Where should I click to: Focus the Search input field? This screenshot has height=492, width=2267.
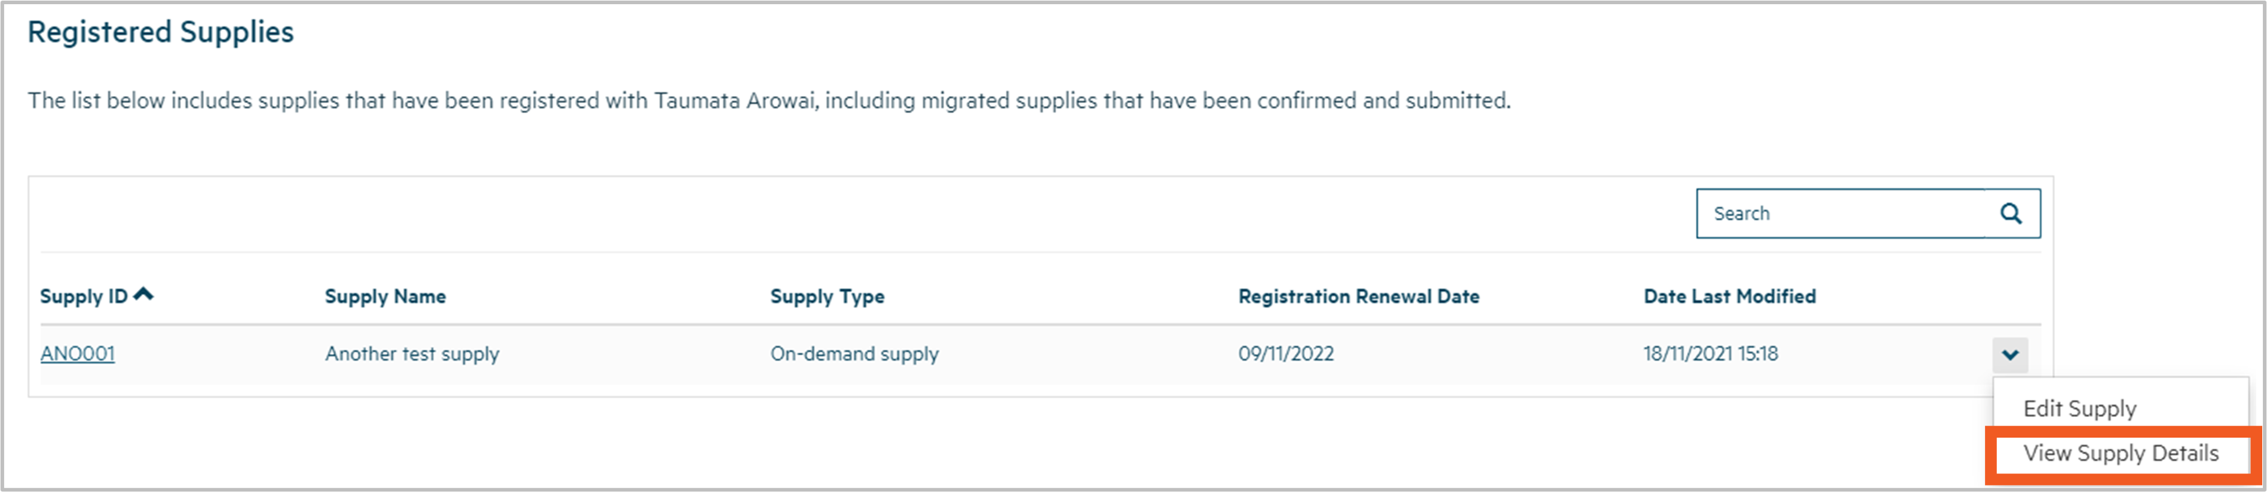(x=1839, y=214)
